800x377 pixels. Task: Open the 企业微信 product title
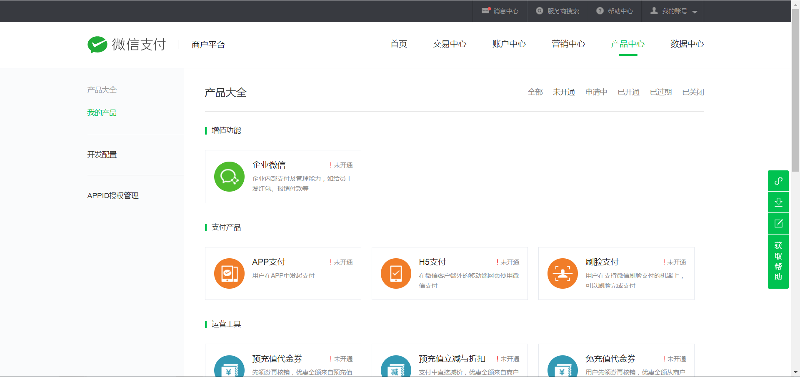(x=269, y=165)
